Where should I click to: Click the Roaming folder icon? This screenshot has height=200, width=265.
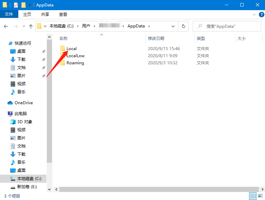(62, 63)
